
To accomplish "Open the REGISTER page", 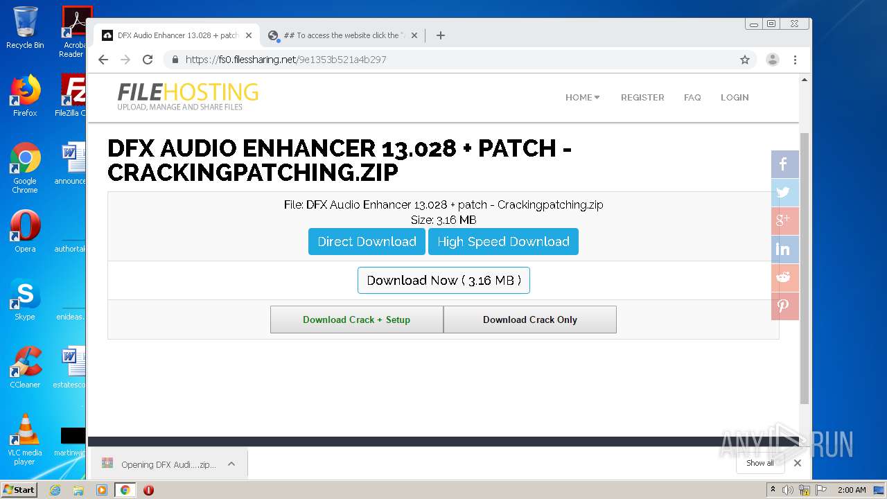I will [x=642, y=98].
